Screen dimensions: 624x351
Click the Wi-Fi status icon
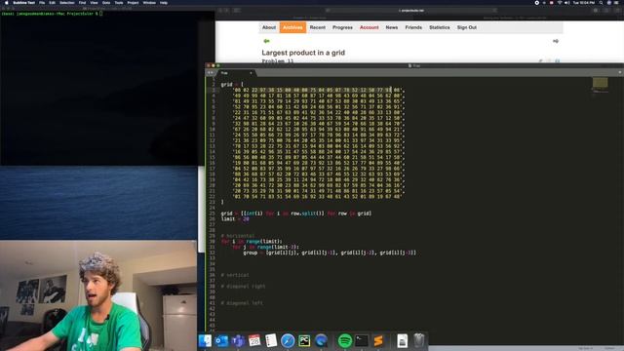(x=560, y=3)
